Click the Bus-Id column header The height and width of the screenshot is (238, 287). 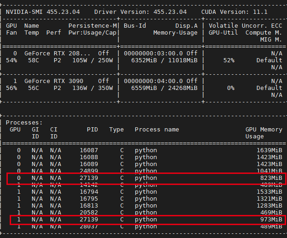tap(135, 26)
